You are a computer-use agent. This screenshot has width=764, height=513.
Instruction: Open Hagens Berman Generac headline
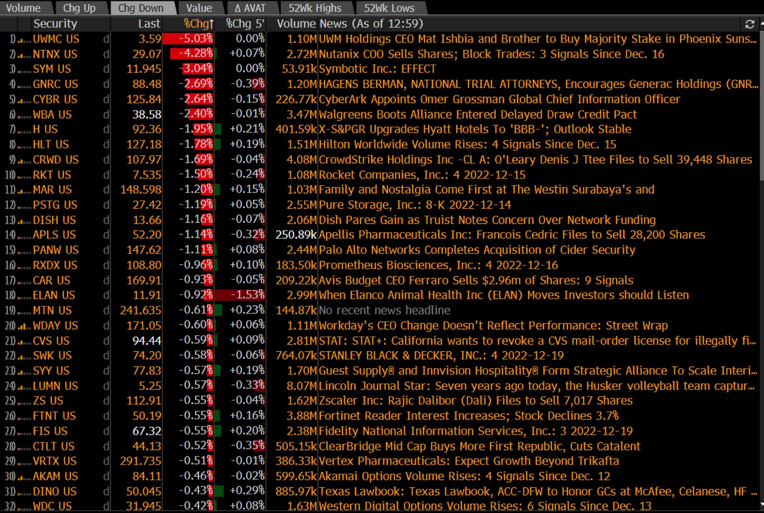pos(538,84)
